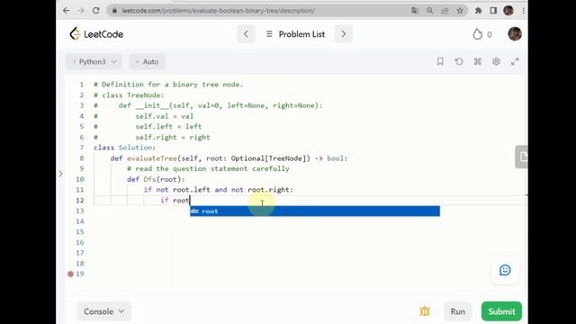Click the zoom magnifier icon in address bar

tap(430, 11)
